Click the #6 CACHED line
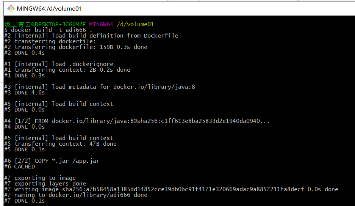This screenshot has width=355, height=206. point(20,167)
